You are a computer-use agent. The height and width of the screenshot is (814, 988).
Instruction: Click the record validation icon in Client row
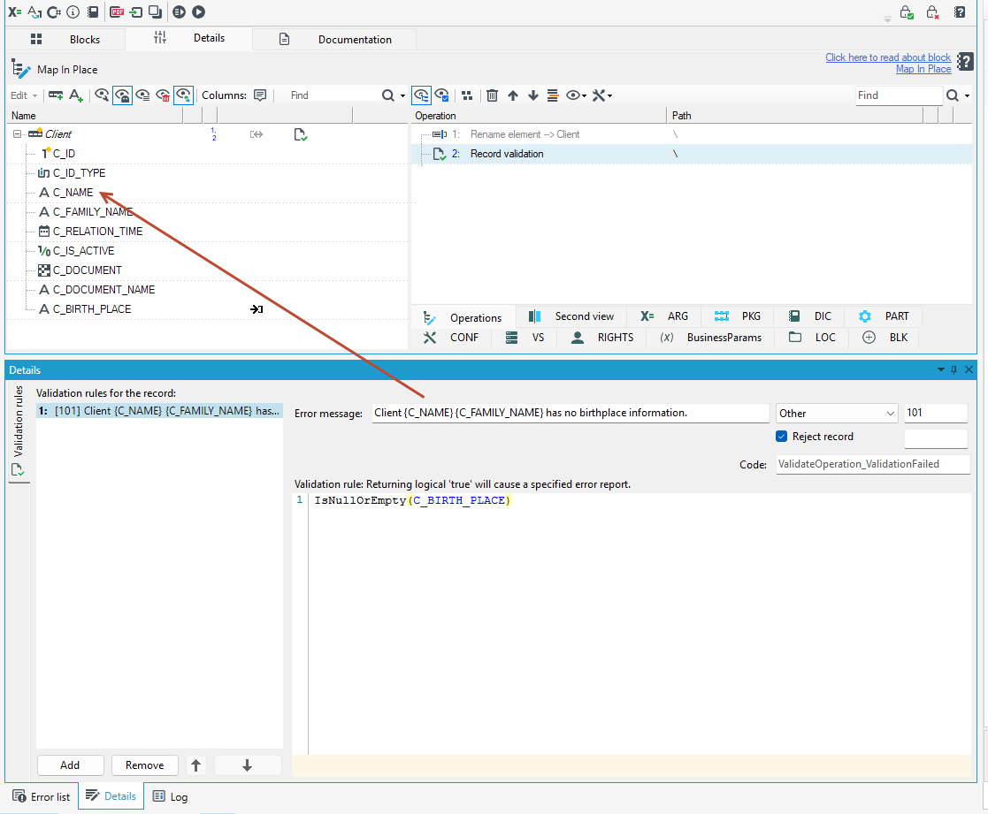coord(301,134)
